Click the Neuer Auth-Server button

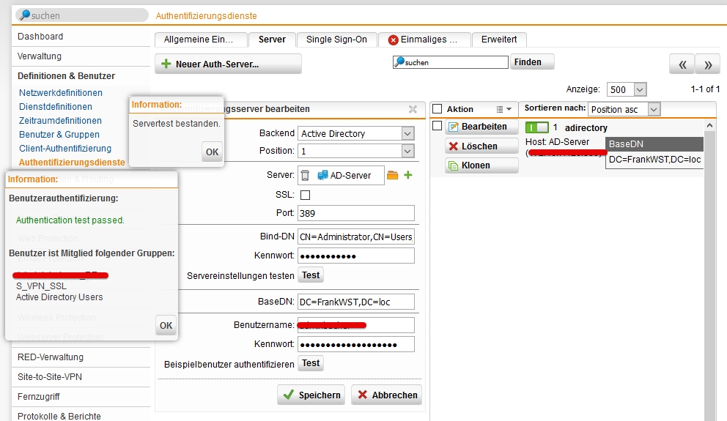[228, 64]
